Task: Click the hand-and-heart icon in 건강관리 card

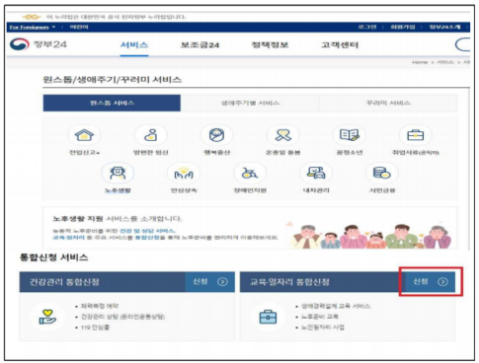Action: [47, 317]
